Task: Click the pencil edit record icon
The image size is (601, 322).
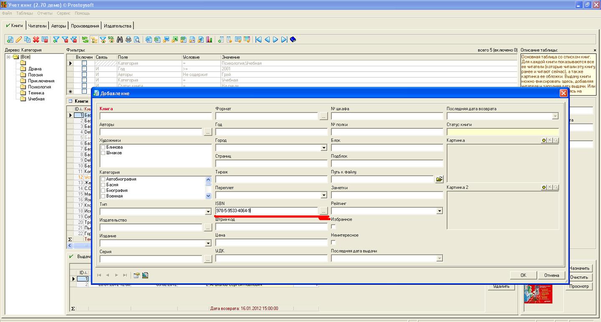Action: [x=18, y=40]
